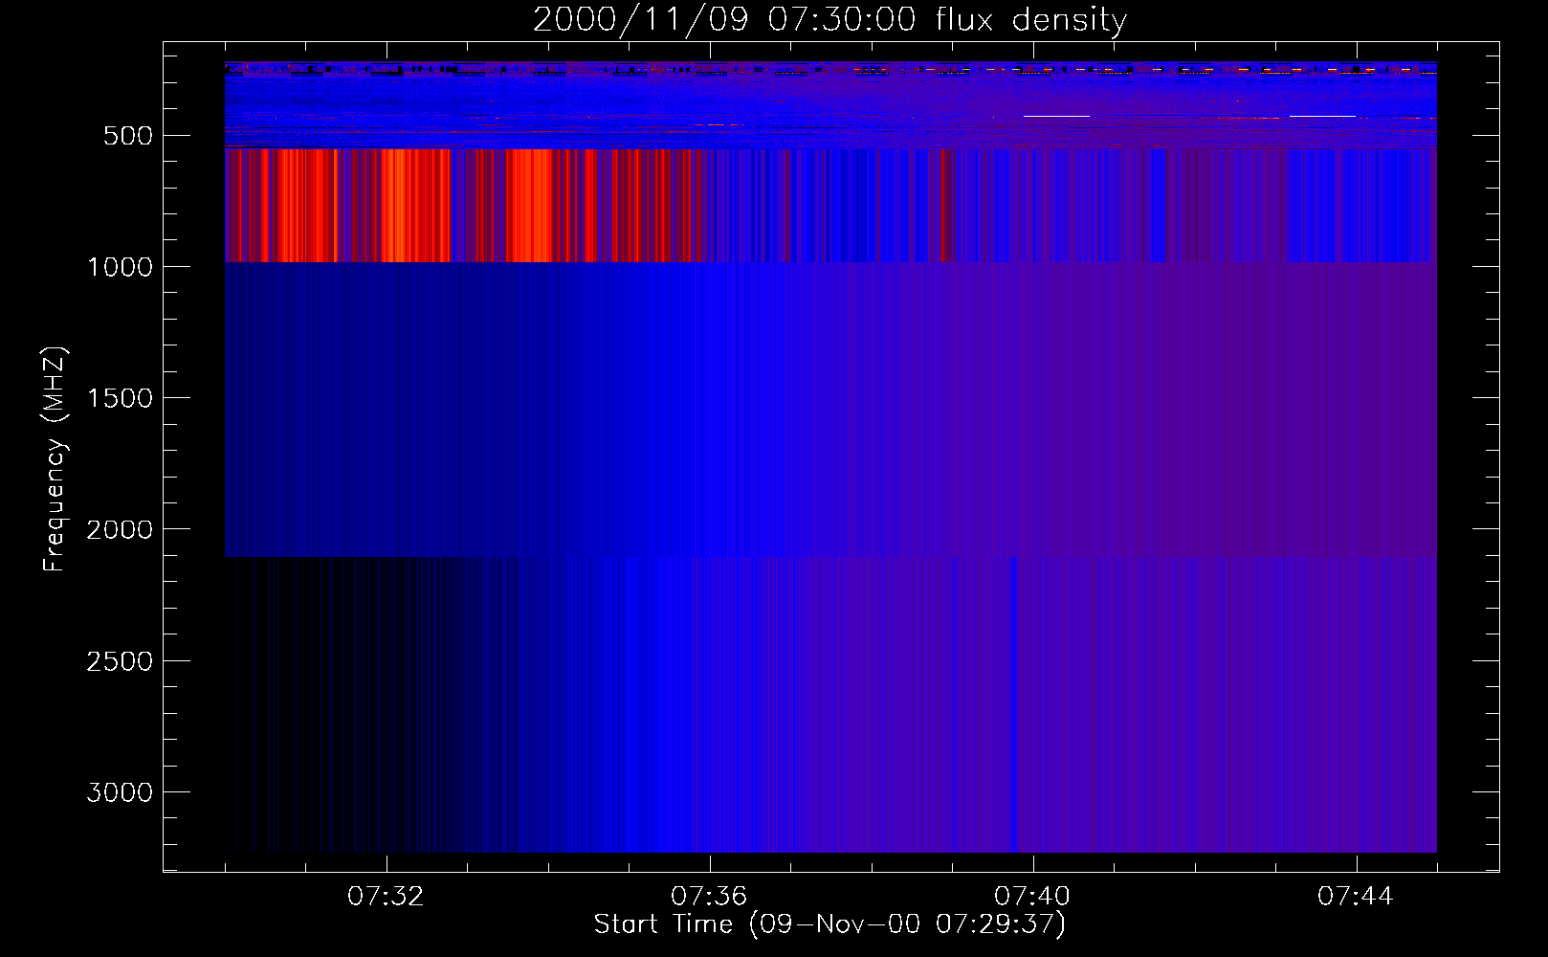The height and width of the screenshot is (957, 1548).
Task: Click the 07:44 time tick label
Action: coord(1356,897)
